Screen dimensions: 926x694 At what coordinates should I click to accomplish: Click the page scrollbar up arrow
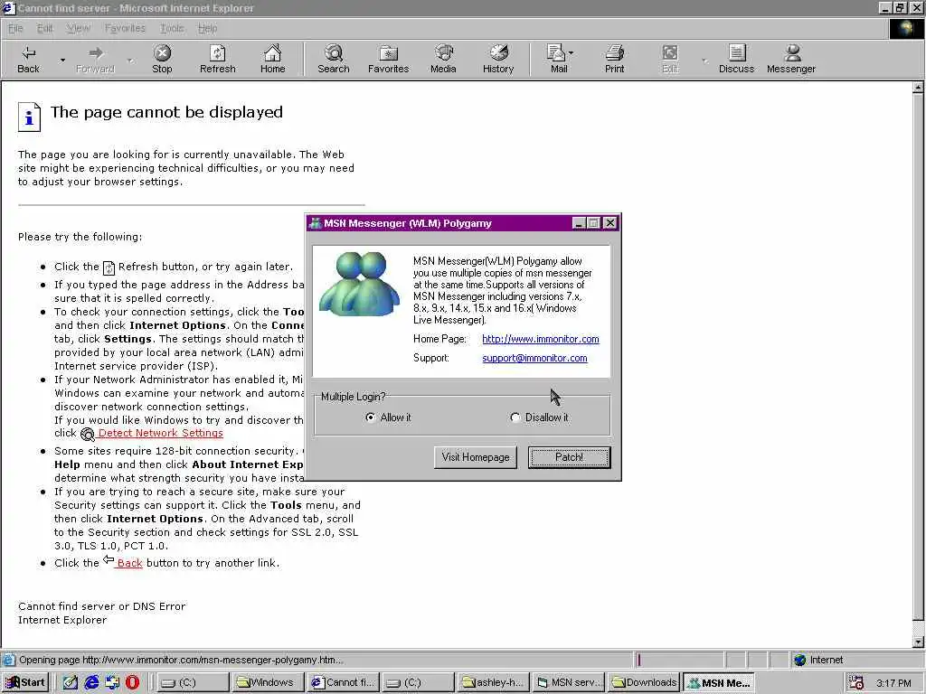click(x=918, y=88)
